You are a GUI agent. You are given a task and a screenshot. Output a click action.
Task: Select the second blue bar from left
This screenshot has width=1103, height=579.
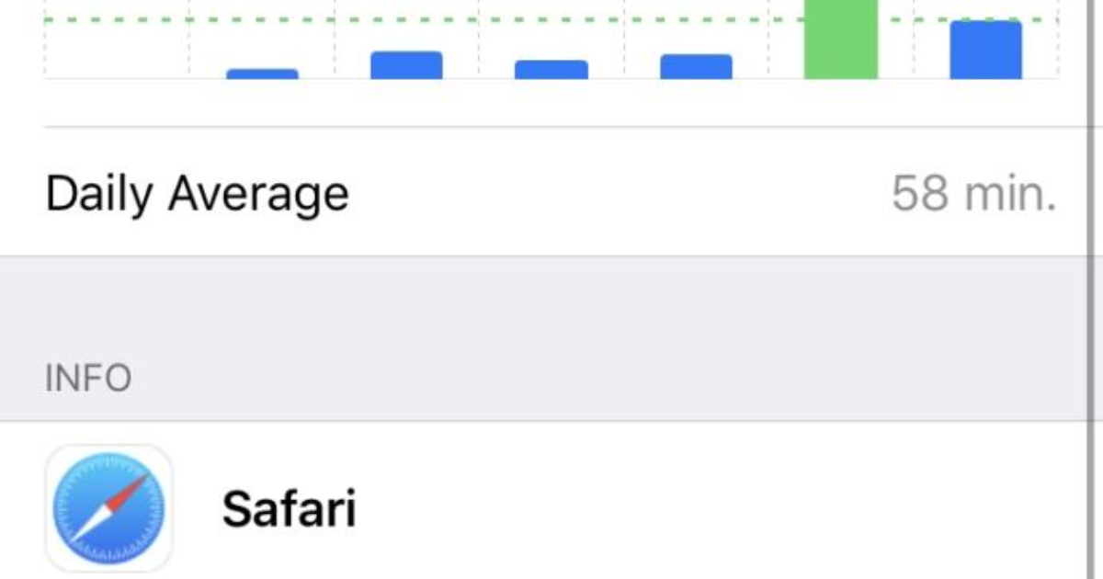pos(406,65)
